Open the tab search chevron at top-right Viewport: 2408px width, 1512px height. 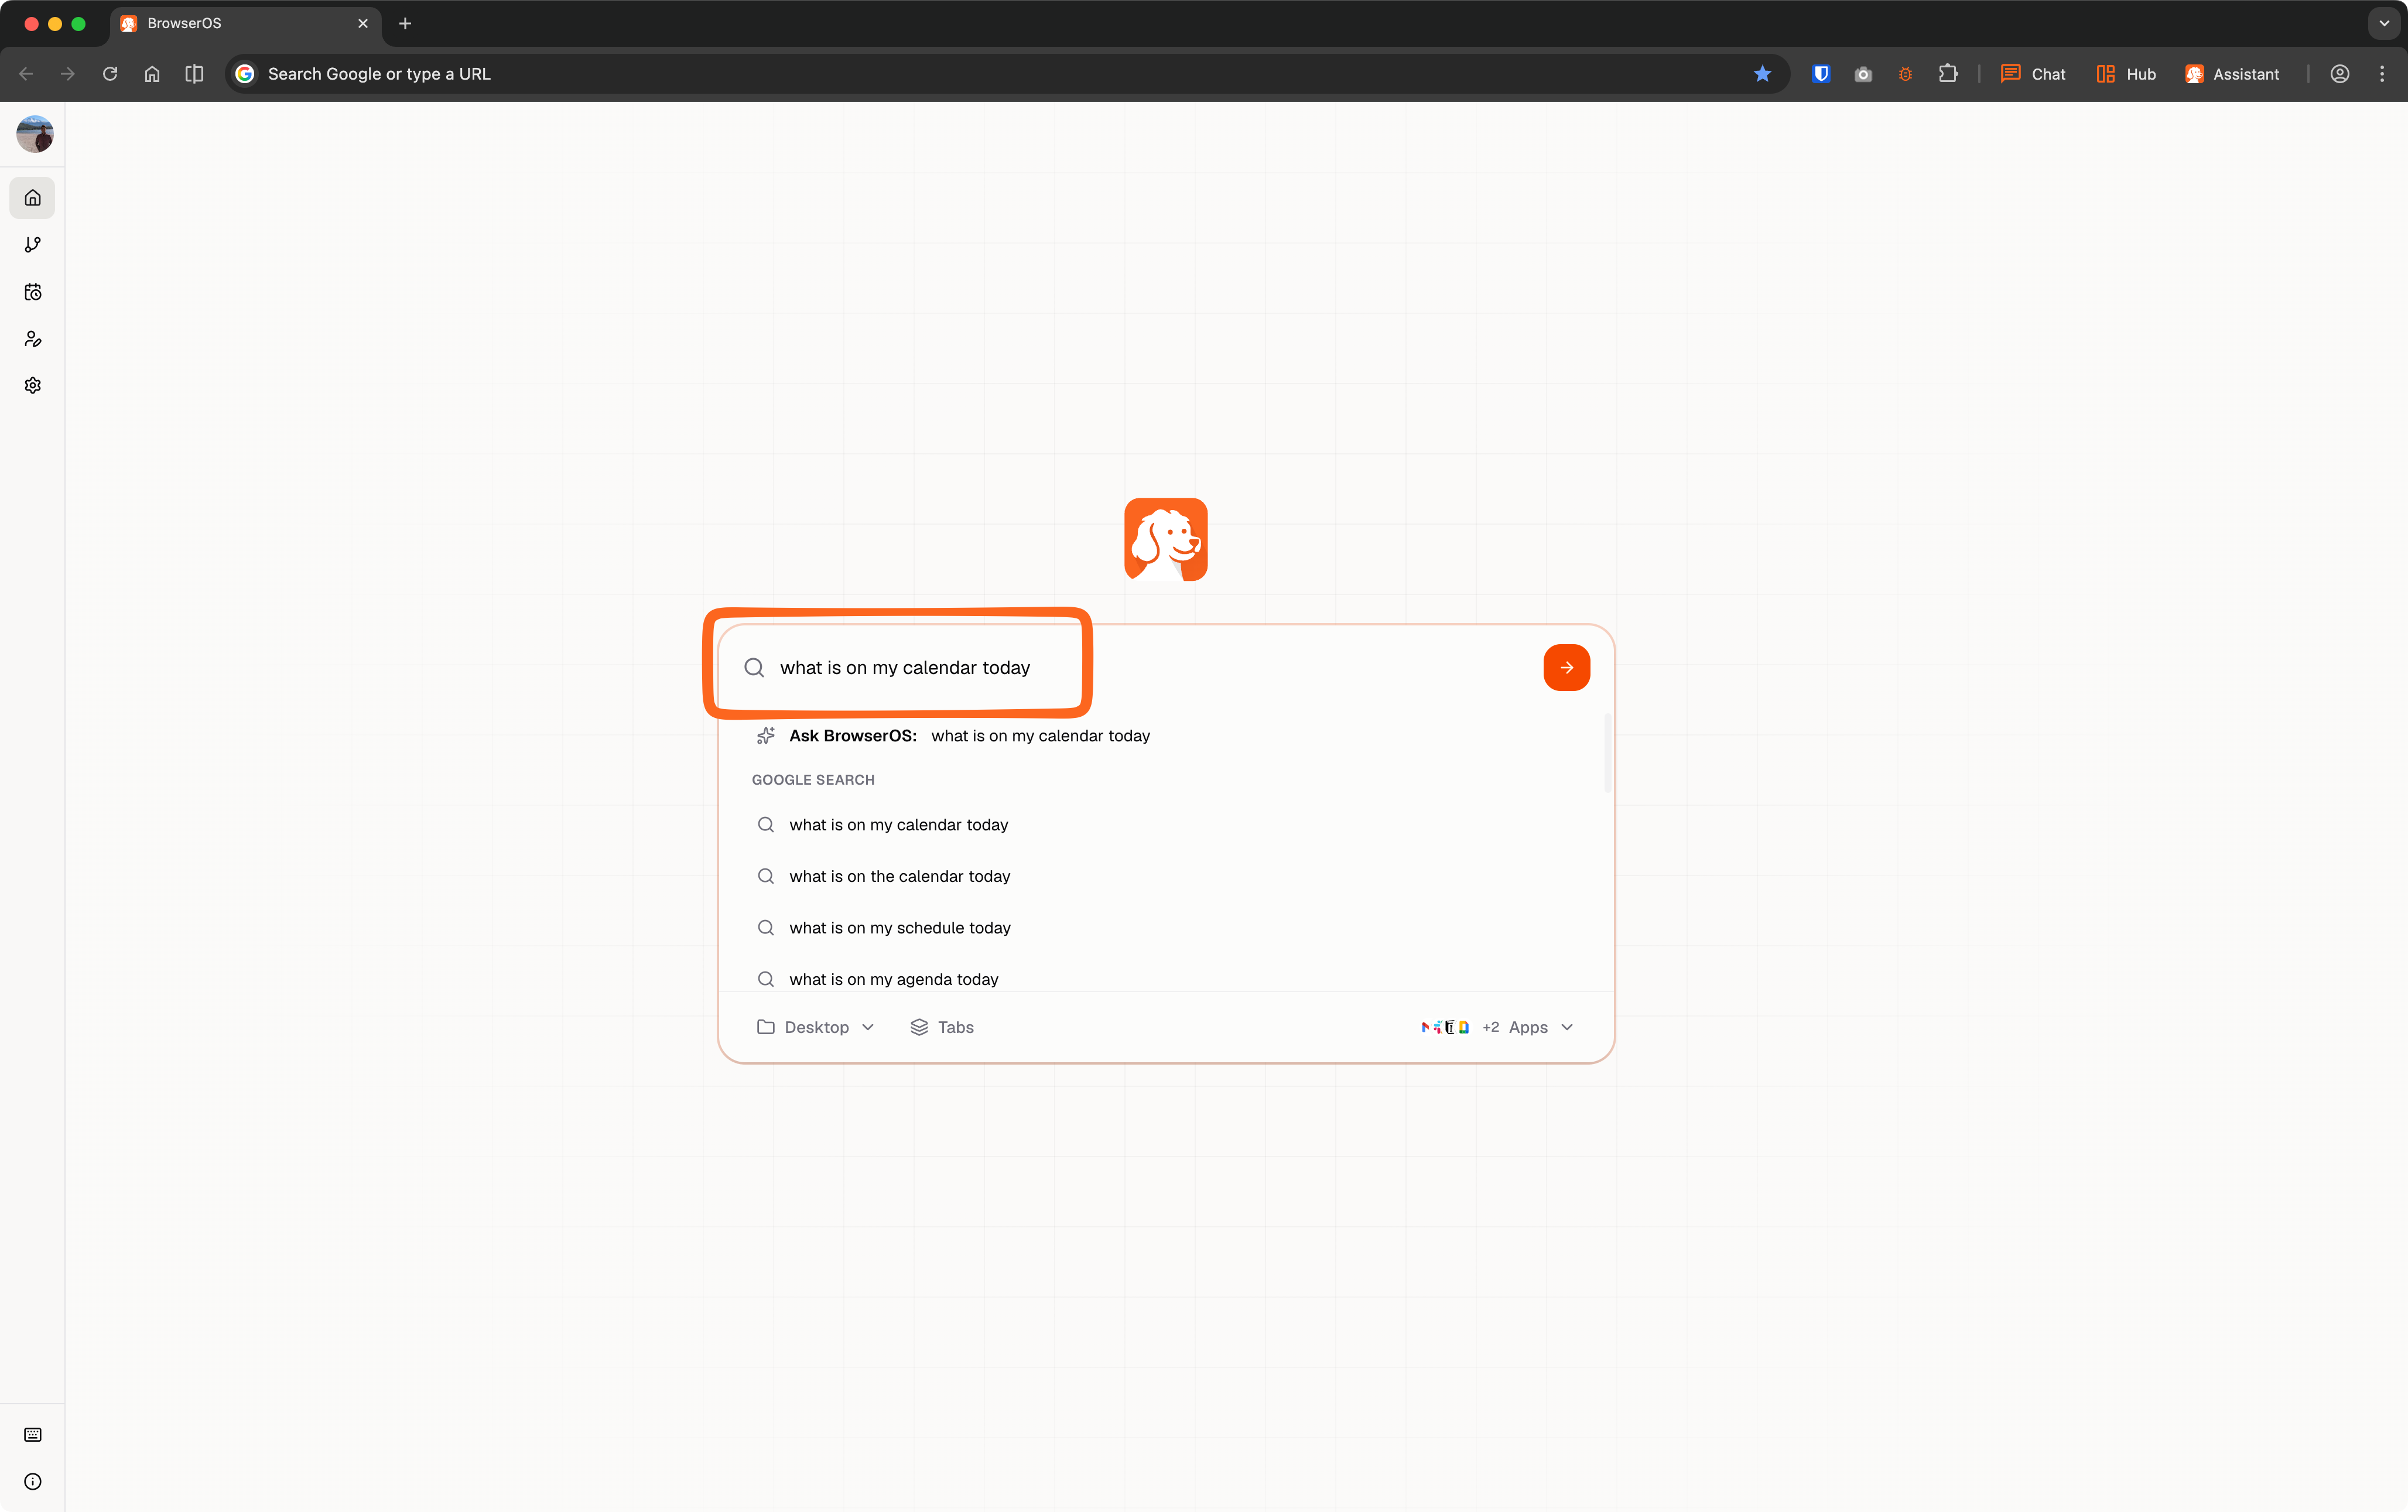(x=2384, y=23)
